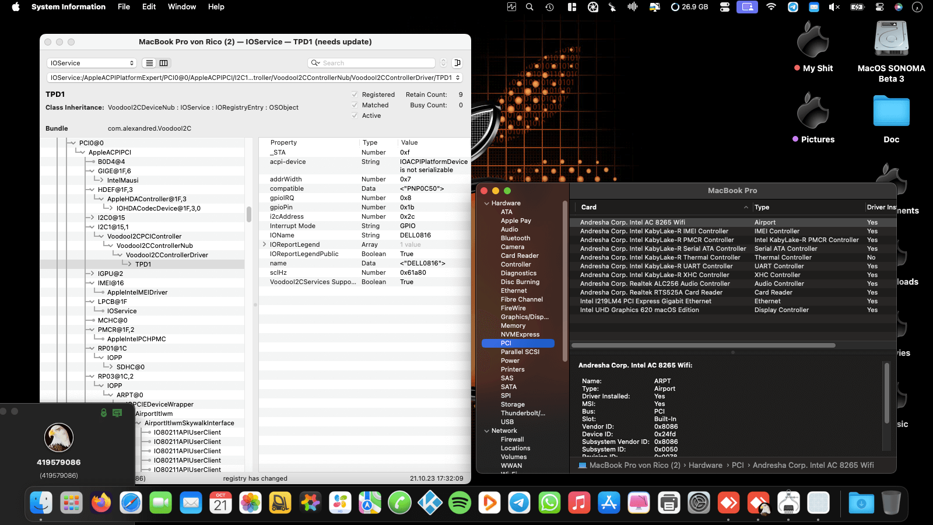Toggle the Matched checkbox
This screenshot has width=933, height=525.
355,105
